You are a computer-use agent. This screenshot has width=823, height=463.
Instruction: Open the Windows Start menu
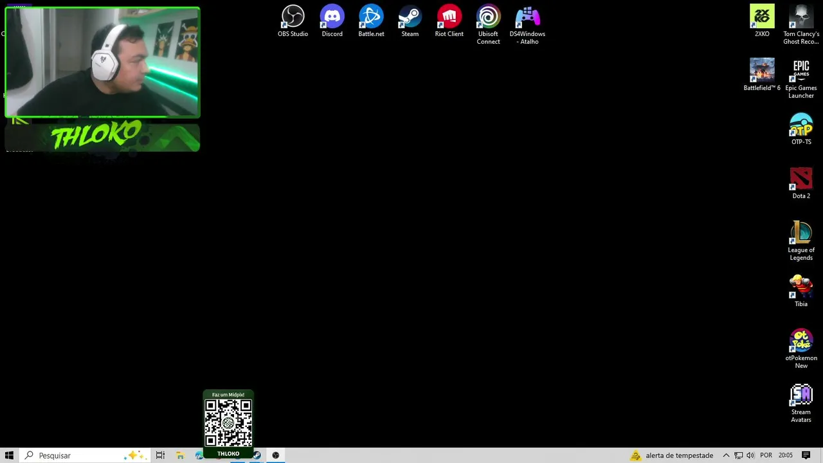pyautogui.click(x=9, y=455)
